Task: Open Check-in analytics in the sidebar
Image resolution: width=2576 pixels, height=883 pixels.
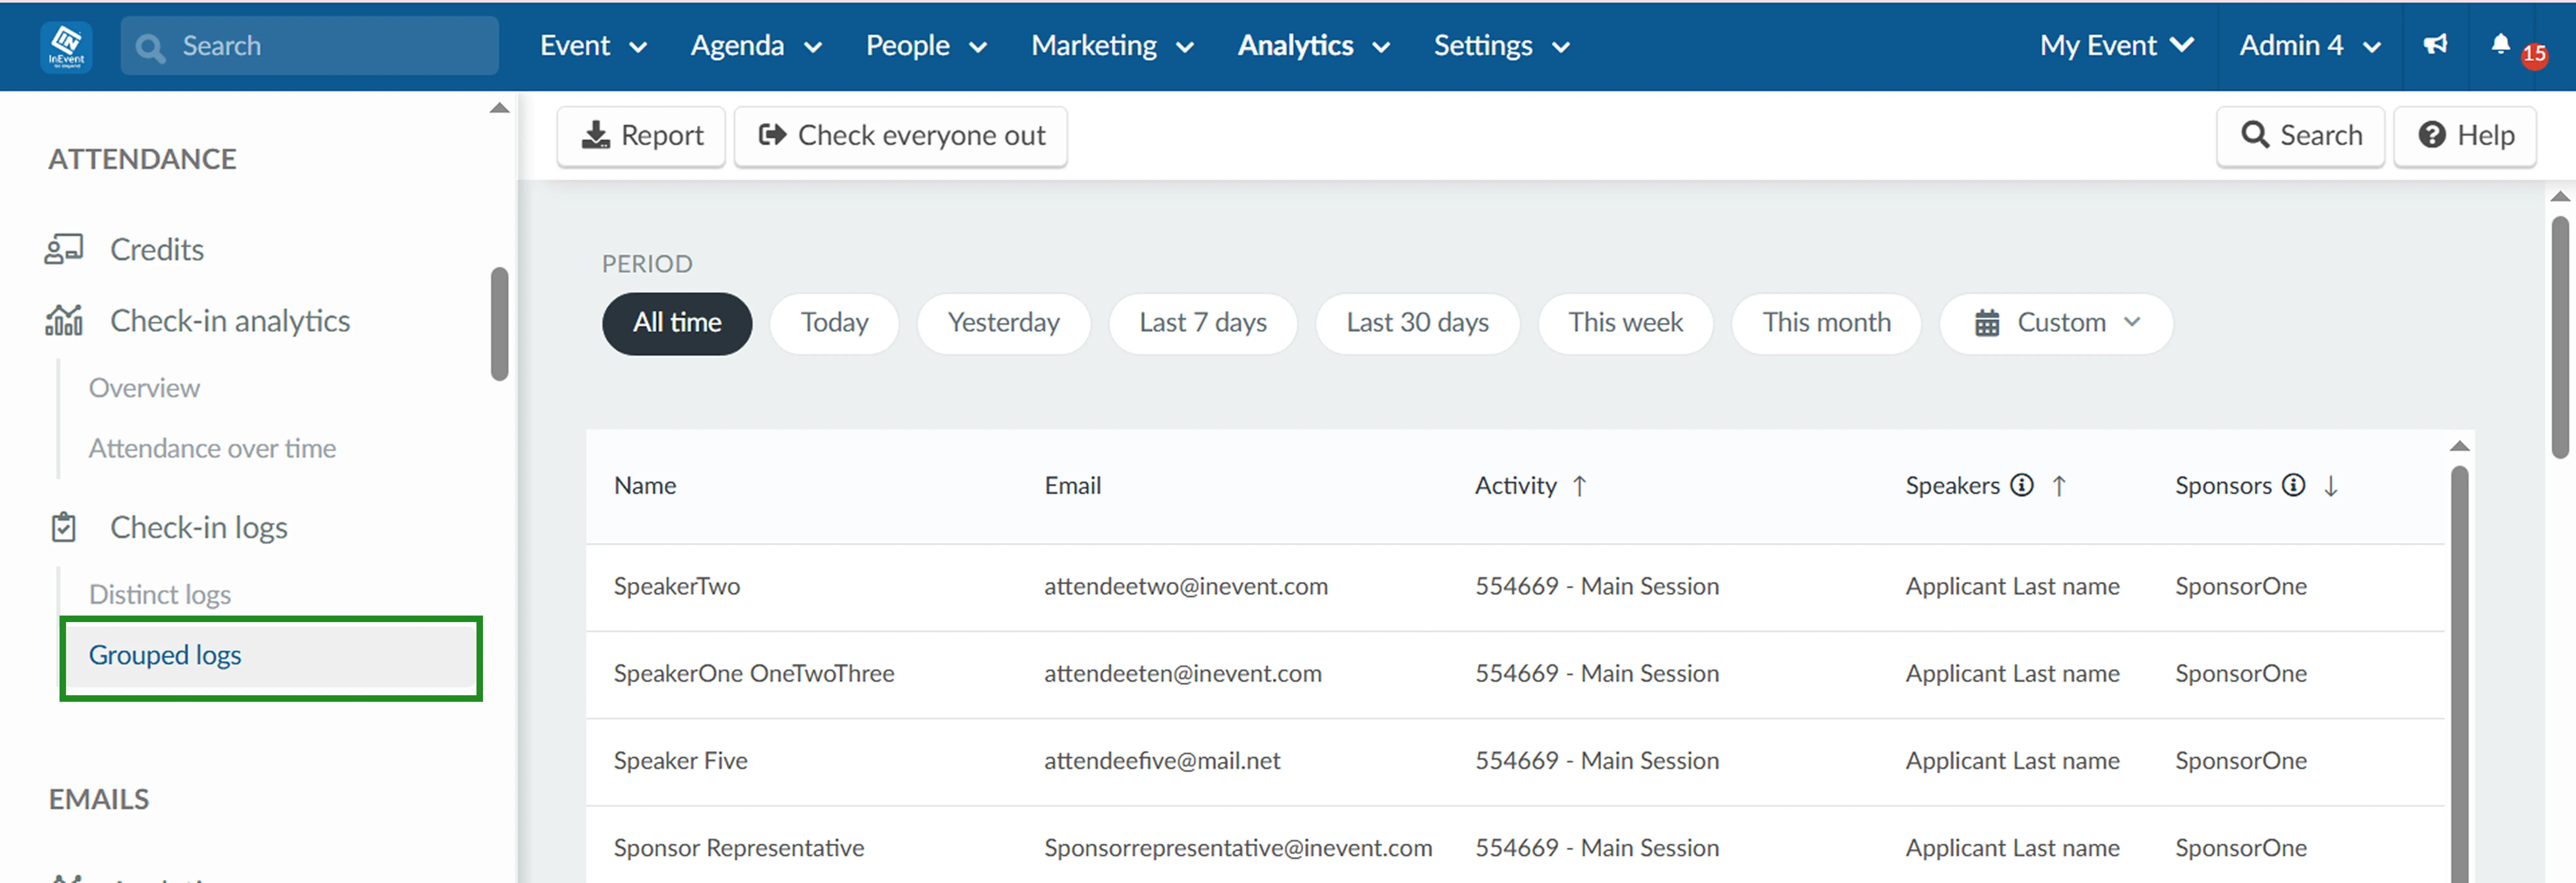Action: click(x=230, y=321)
